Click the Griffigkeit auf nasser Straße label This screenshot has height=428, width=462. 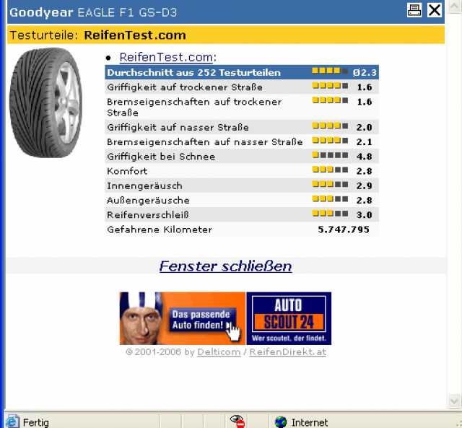[x=178, y=128]
